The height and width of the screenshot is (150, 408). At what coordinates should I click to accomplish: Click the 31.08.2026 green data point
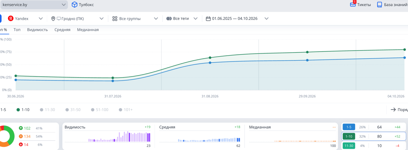pos(210,58)
